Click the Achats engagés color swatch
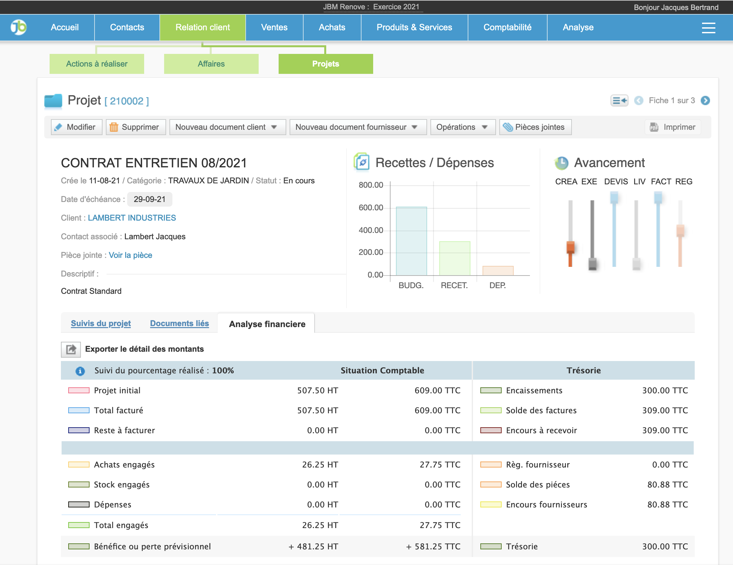733x565 pixels. pyautogui.click(x=79, y=465)
